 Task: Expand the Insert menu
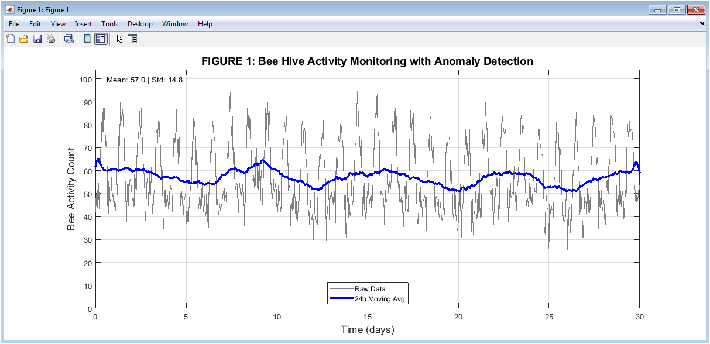(x=83, y=24)
